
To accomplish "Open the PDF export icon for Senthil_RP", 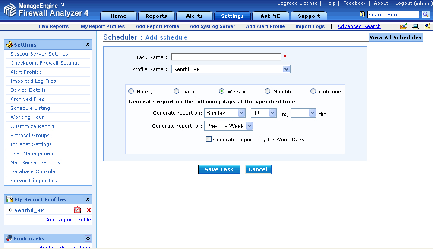I will pos(78,210).
